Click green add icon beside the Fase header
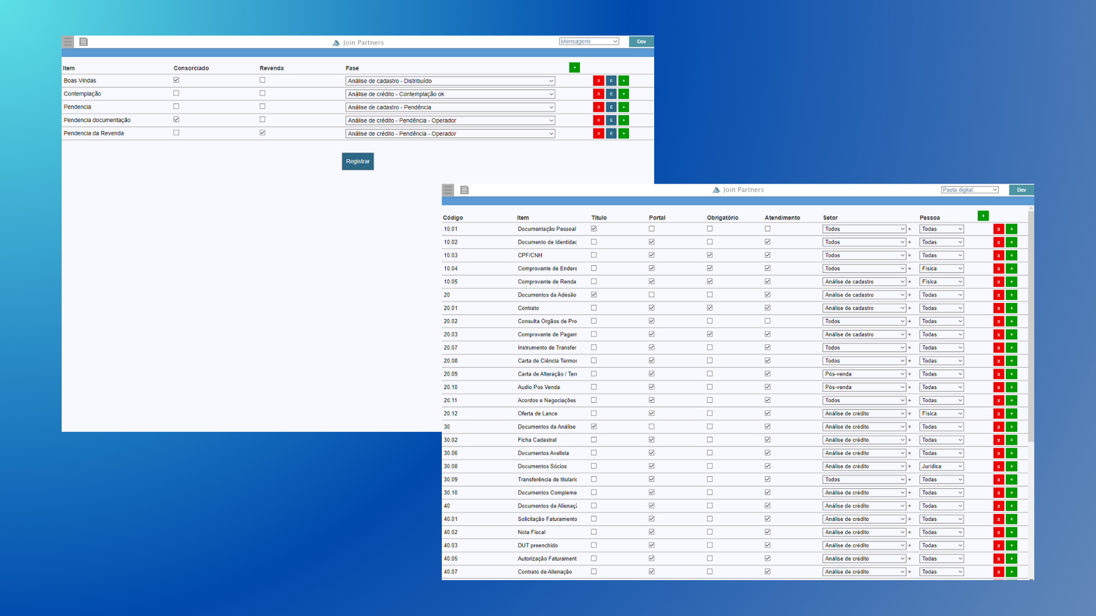The height and width of the screenshot is (616, 1096). [x=574, y=68]
